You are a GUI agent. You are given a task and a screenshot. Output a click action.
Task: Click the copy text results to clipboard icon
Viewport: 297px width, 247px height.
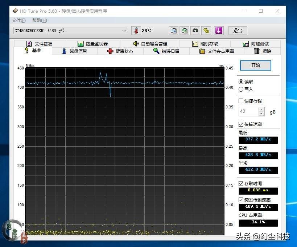pyautogui.click(x=173, y=31)
